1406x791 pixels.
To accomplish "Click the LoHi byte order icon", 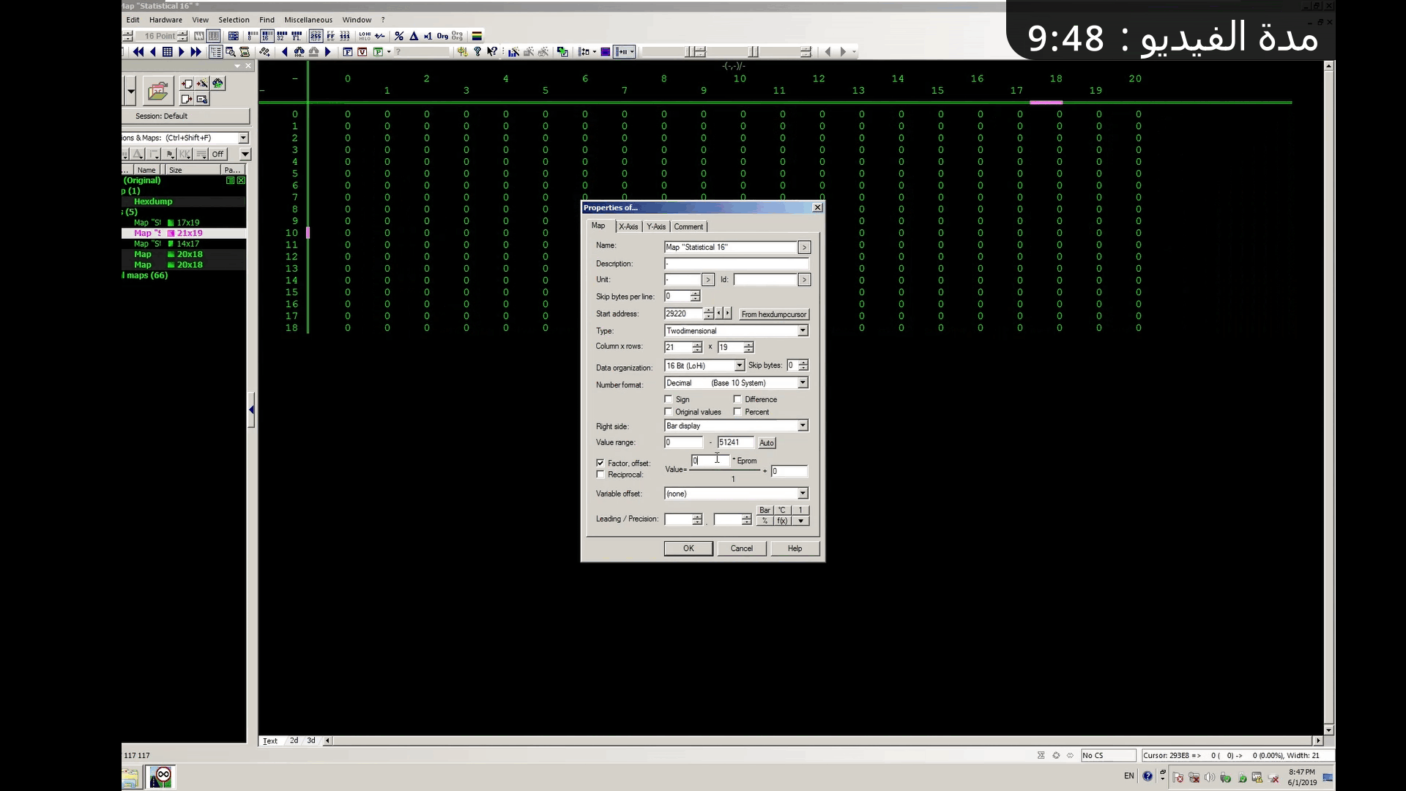I will click(x=365, y=36).
